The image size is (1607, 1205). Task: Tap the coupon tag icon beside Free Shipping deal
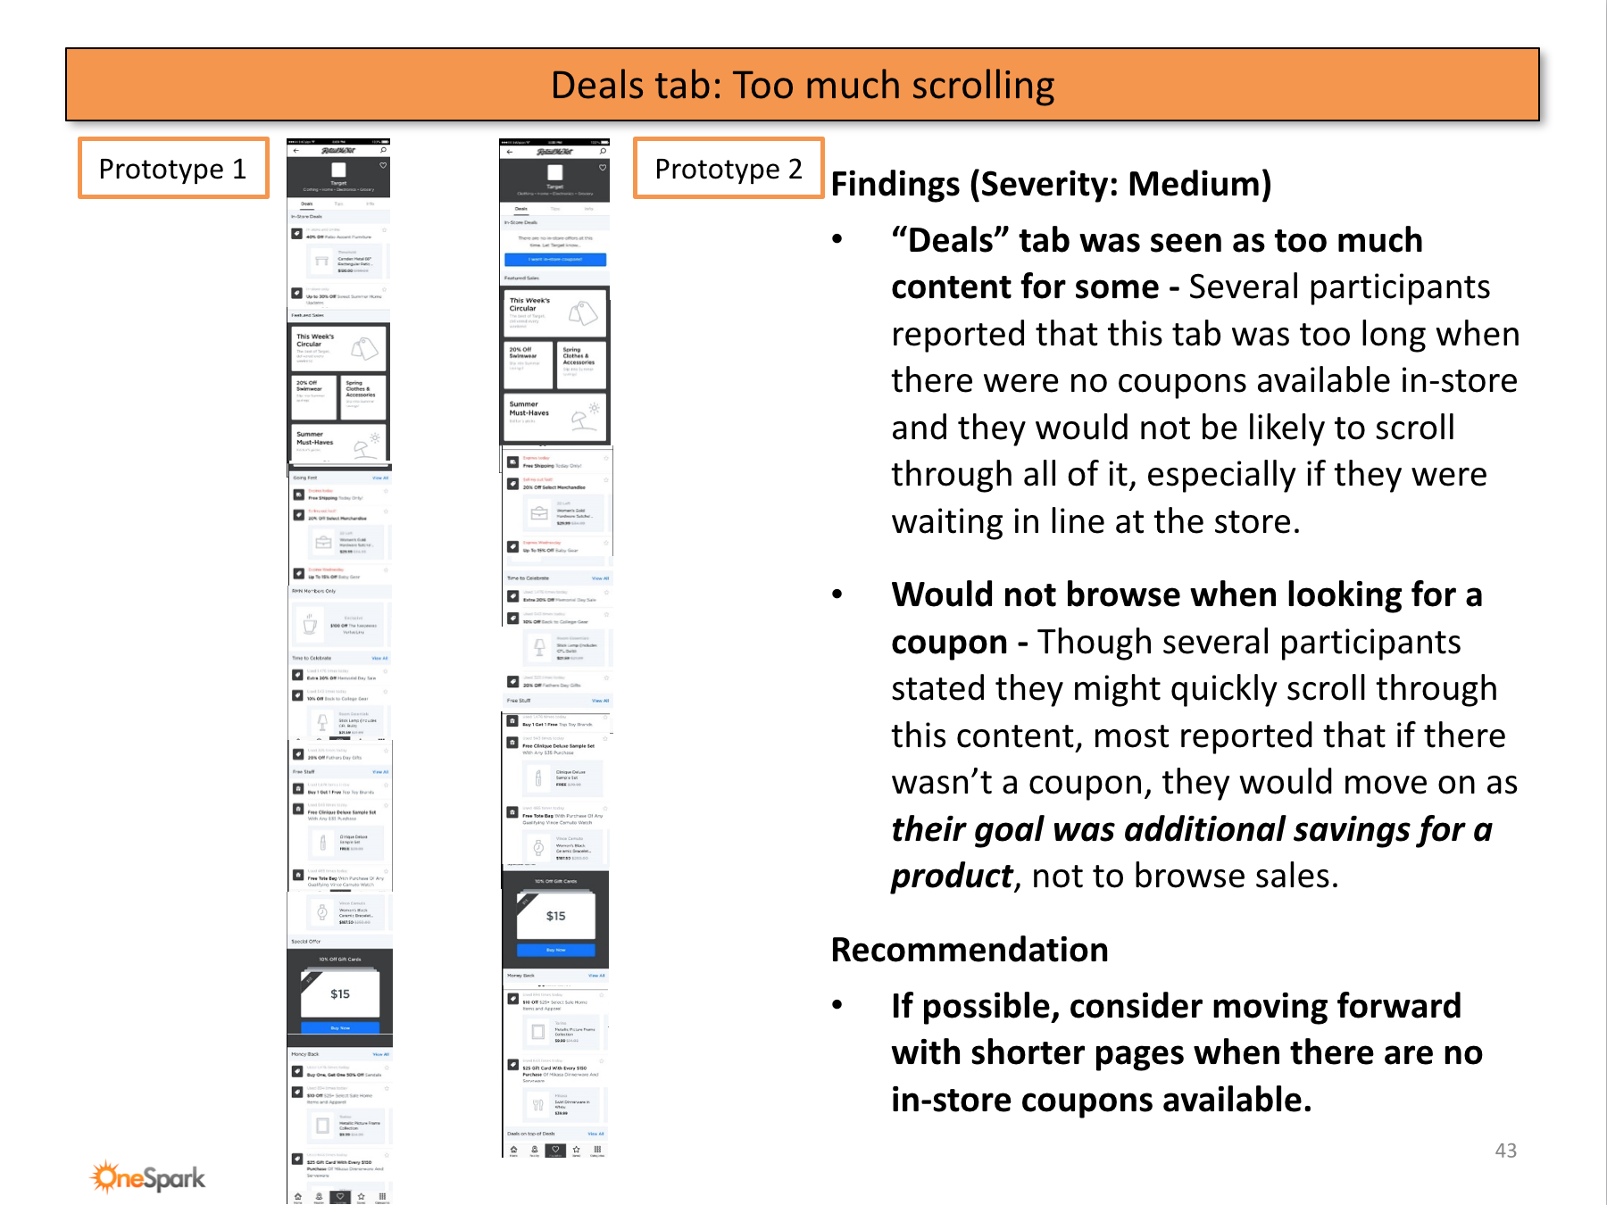point(298,496)
